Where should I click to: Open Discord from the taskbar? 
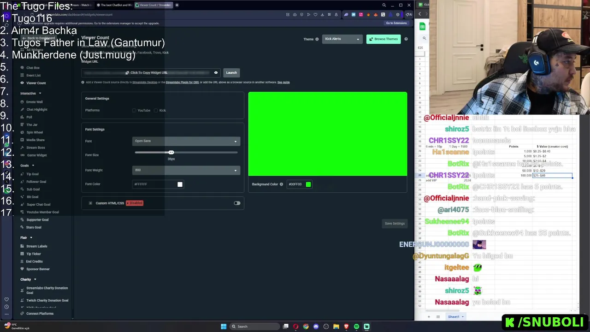pos(316,326)
